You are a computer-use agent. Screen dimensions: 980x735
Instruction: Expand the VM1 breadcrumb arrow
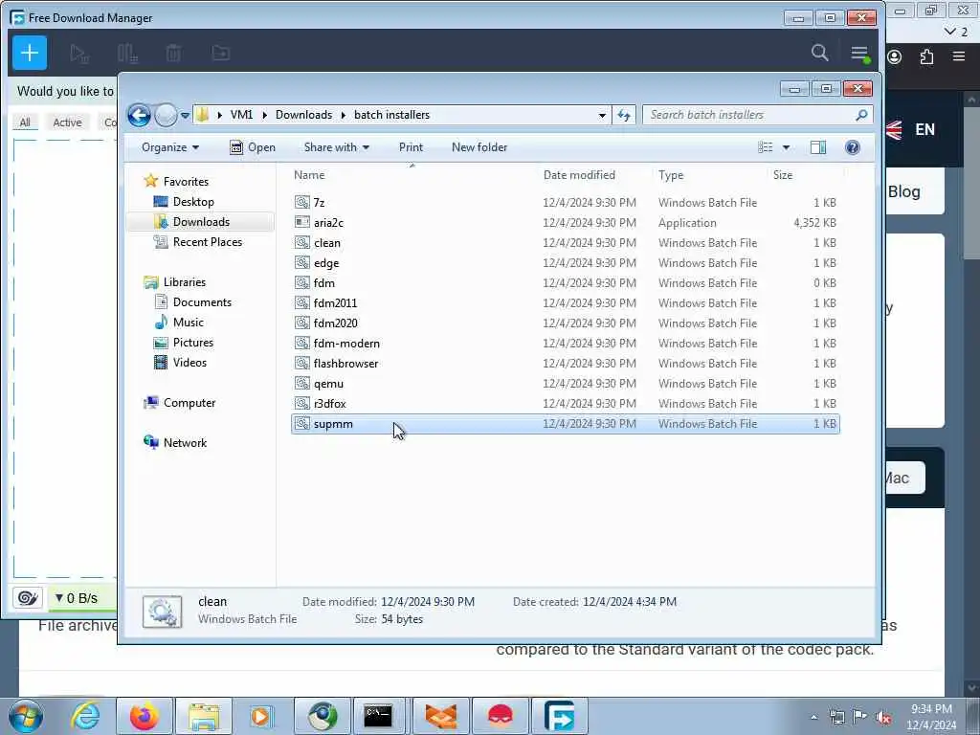pos(264,115)
